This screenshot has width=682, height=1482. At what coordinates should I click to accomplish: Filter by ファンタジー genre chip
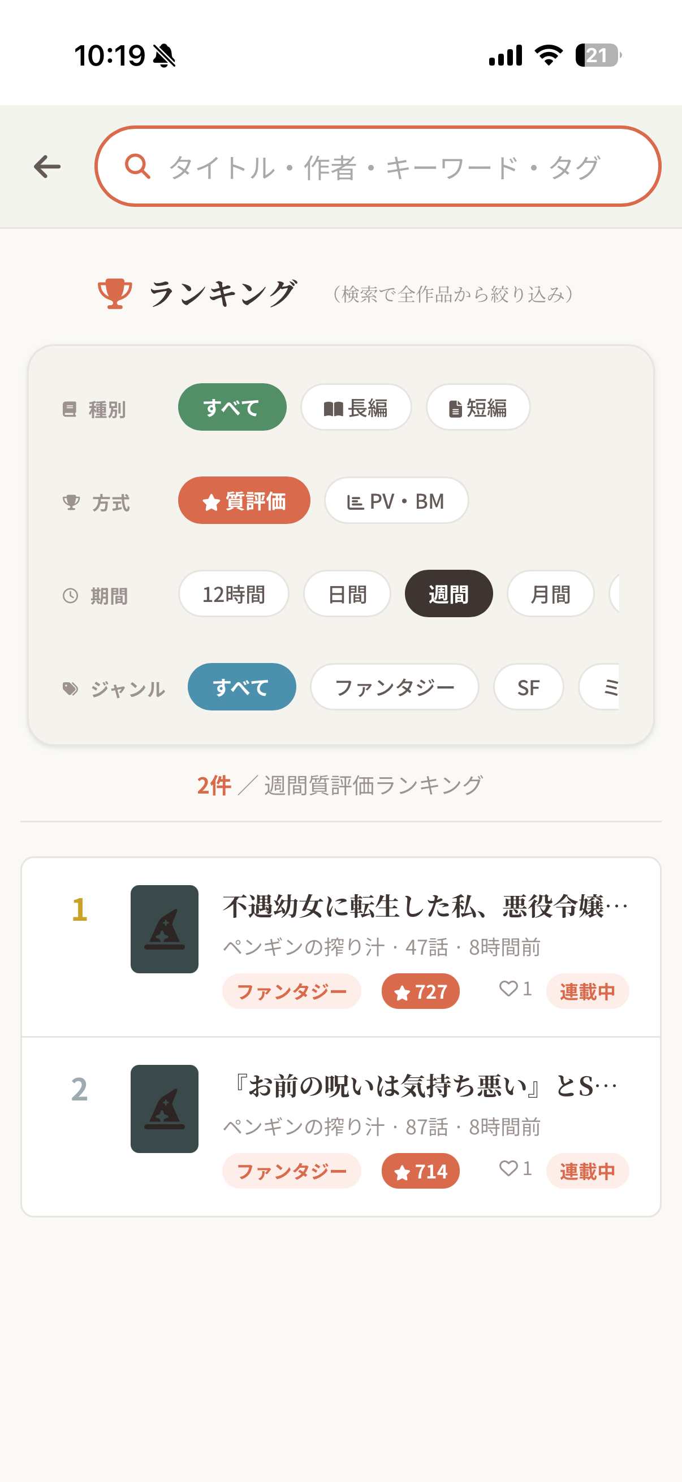(394, 687)
